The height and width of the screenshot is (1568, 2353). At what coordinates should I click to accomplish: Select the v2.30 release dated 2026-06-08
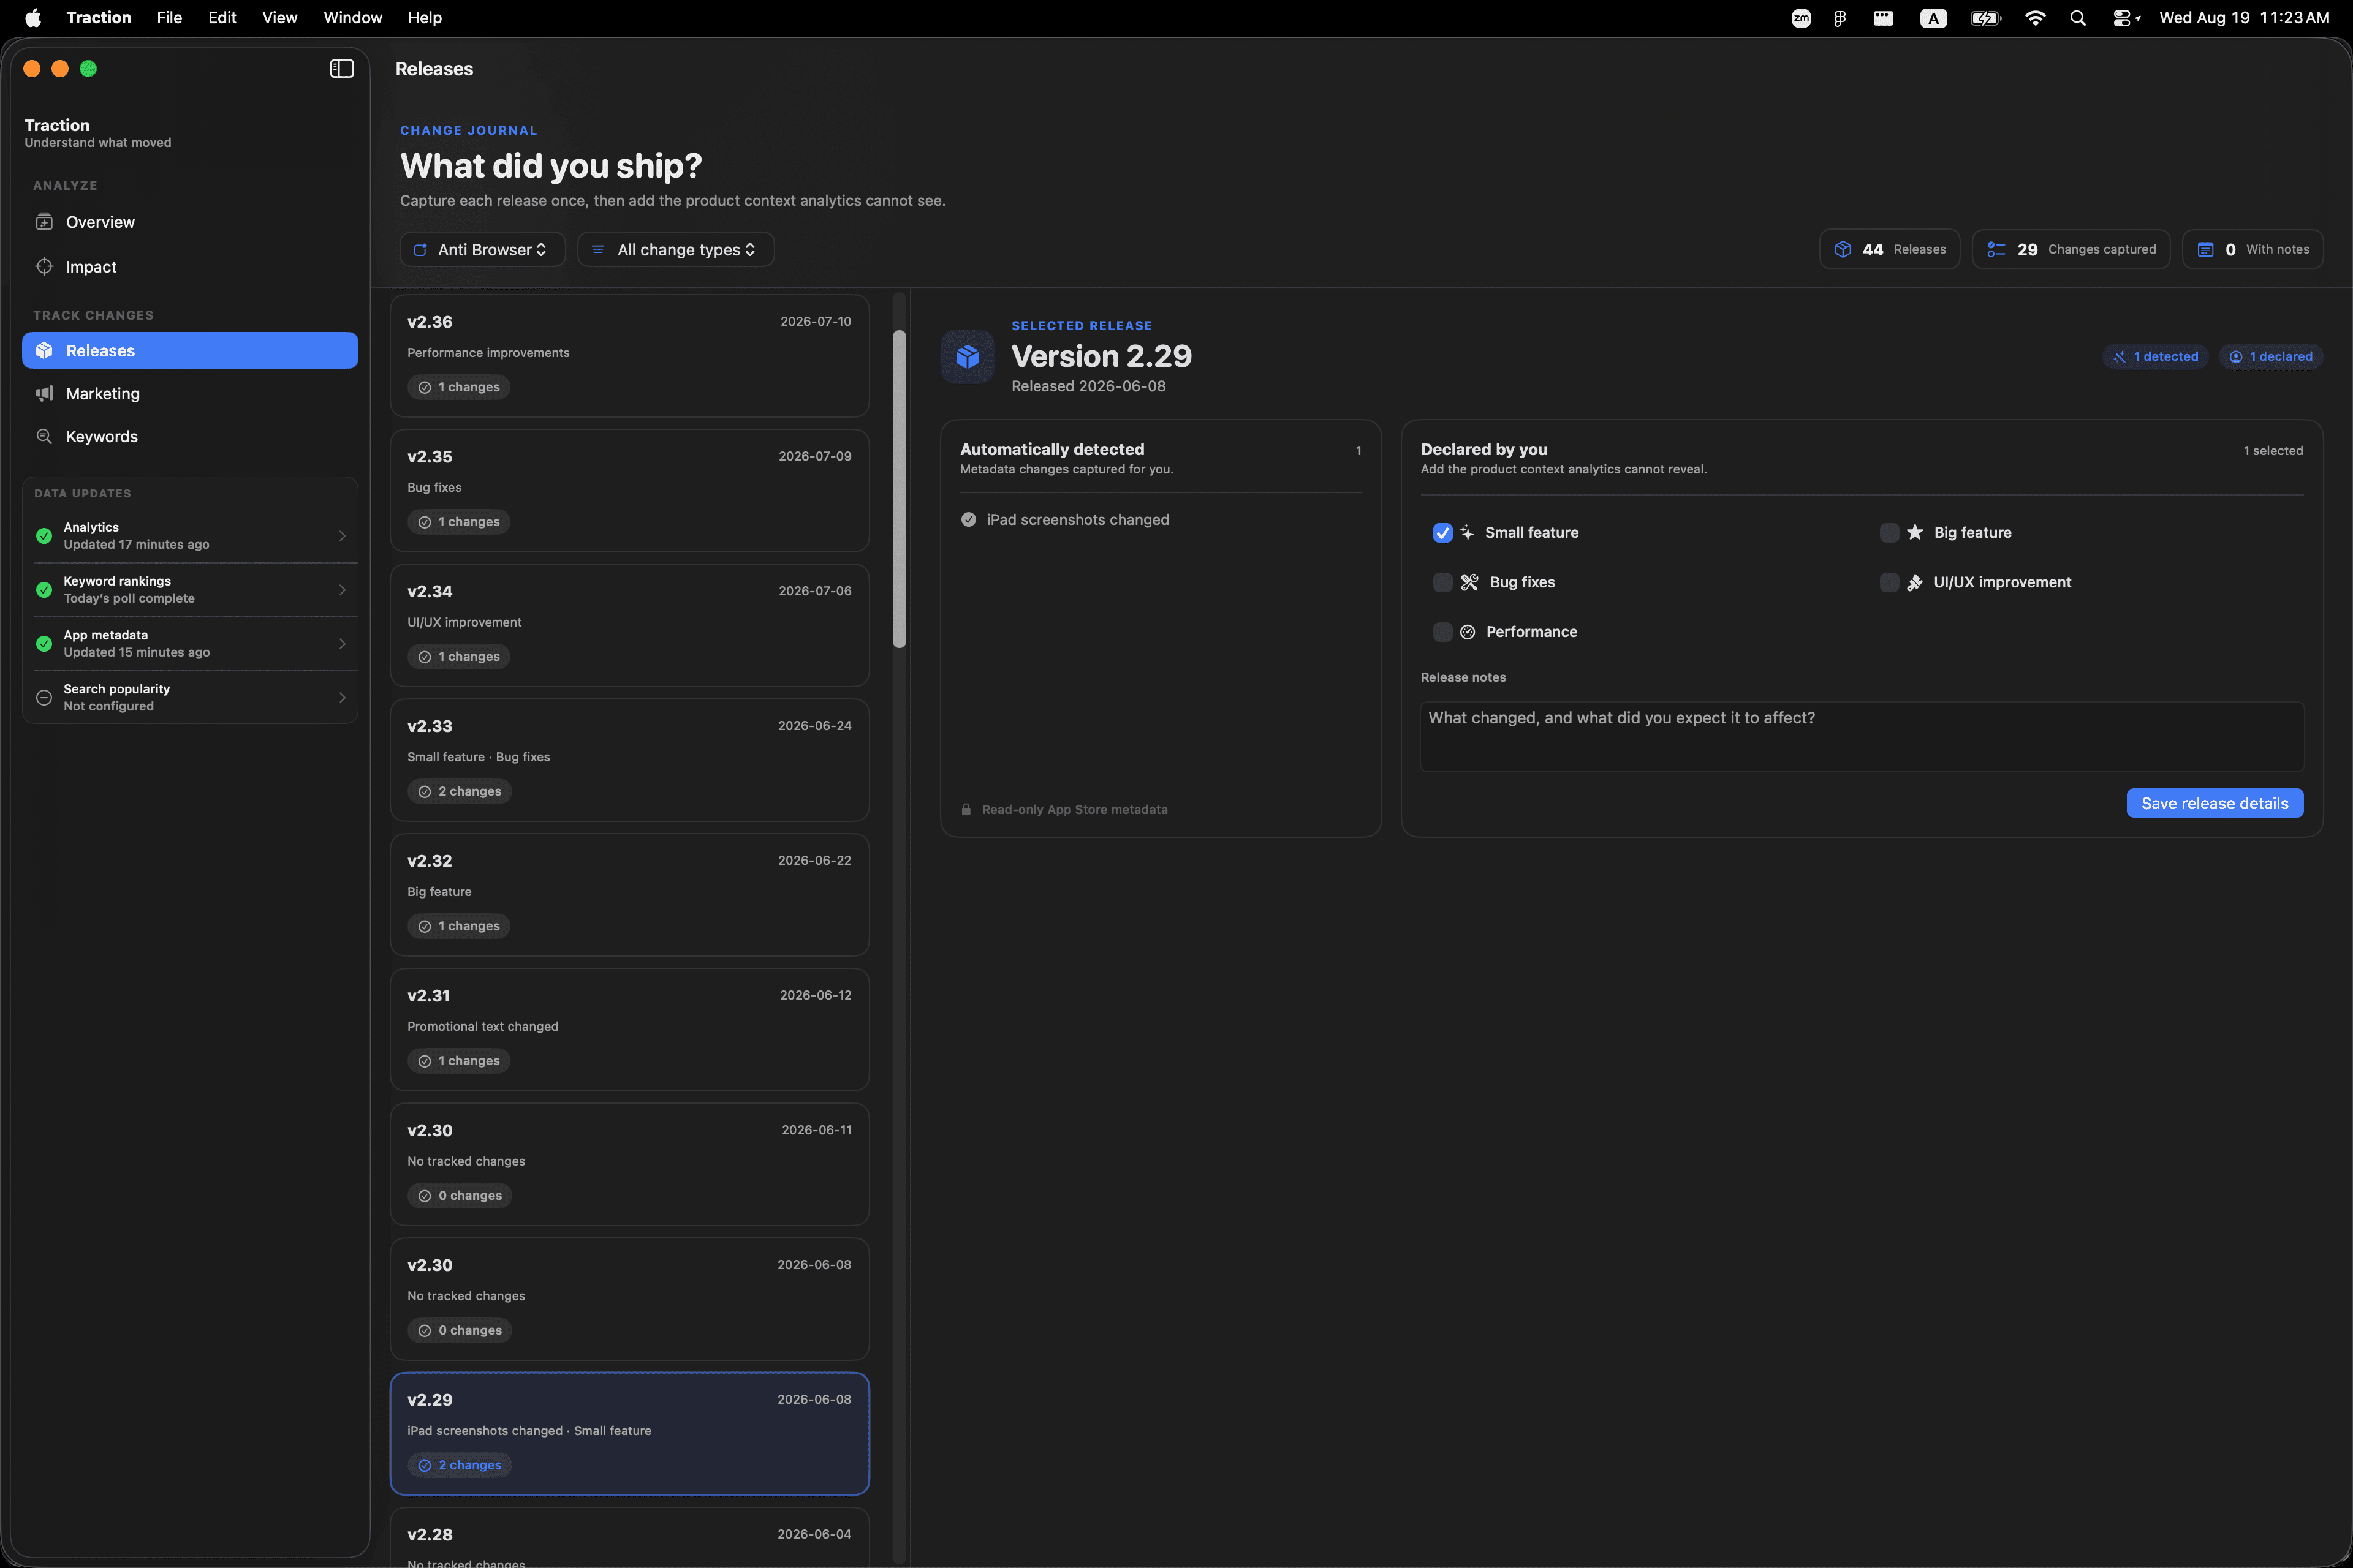click(629, 1299)
